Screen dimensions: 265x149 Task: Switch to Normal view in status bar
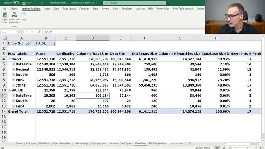(217, 148)
